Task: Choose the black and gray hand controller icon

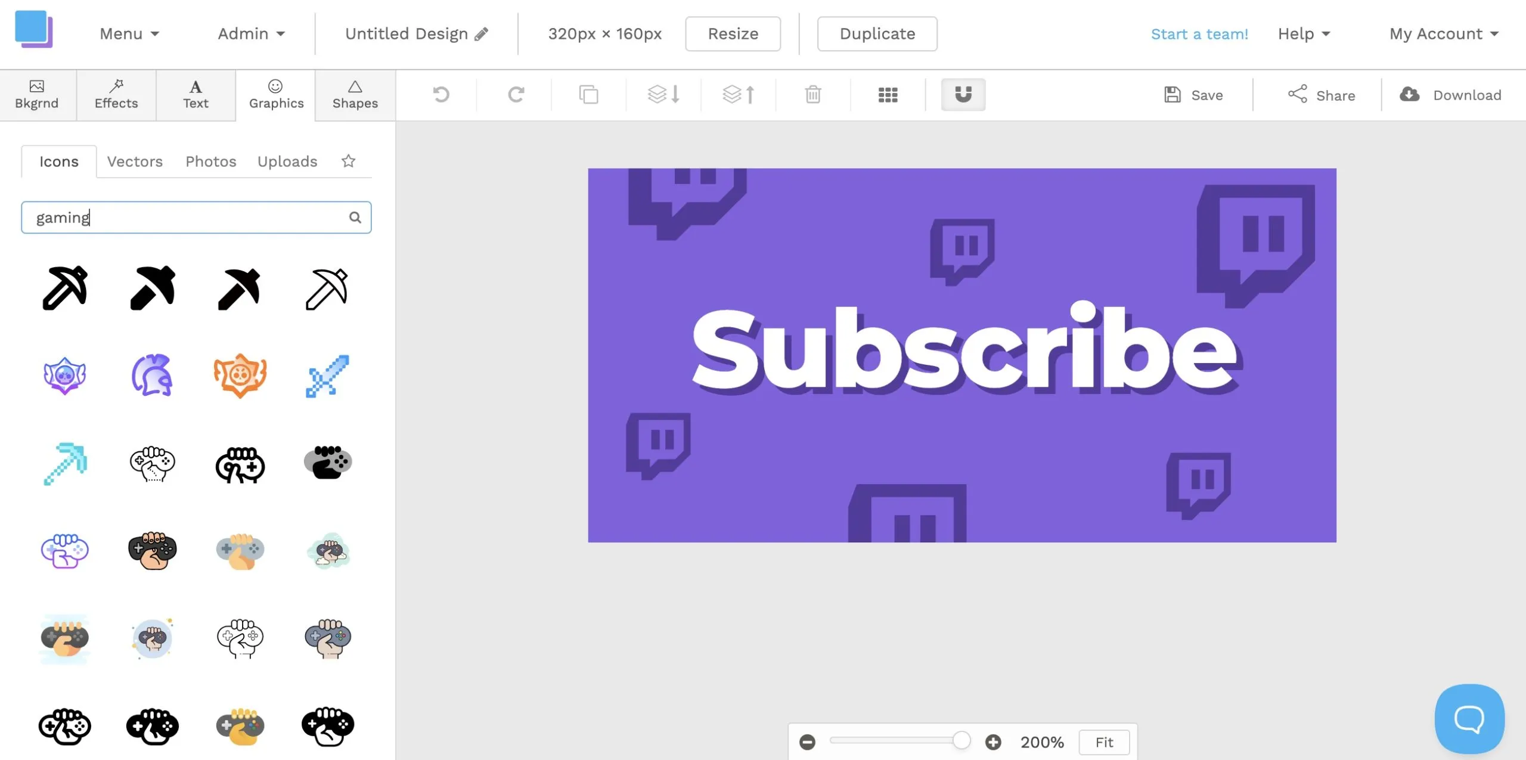Action: point(328,463)
